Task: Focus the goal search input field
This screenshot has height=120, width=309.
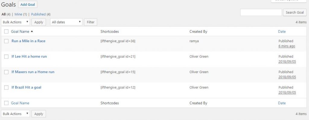Action: click(x=261, y=12)
